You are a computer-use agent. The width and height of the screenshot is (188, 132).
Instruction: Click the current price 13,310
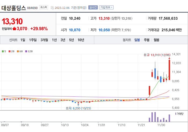(x=12, y=21)
